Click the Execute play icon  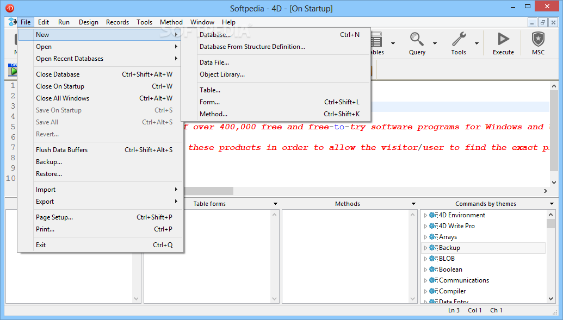(503, 39)
